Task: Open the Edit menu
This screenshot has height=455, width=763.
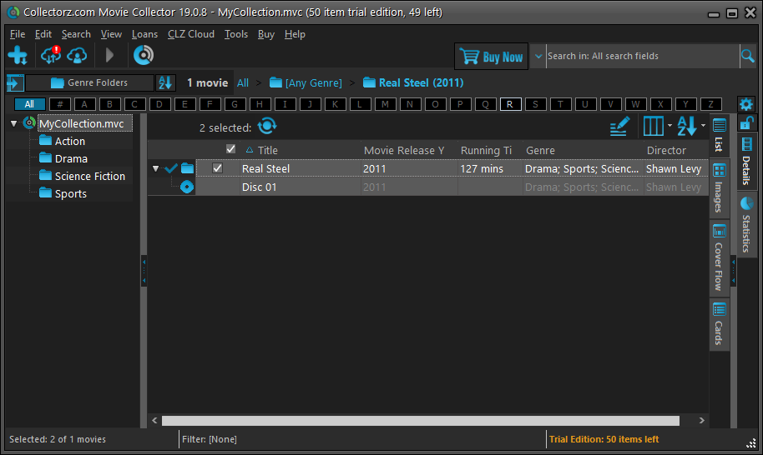Action: coord(43,34)
